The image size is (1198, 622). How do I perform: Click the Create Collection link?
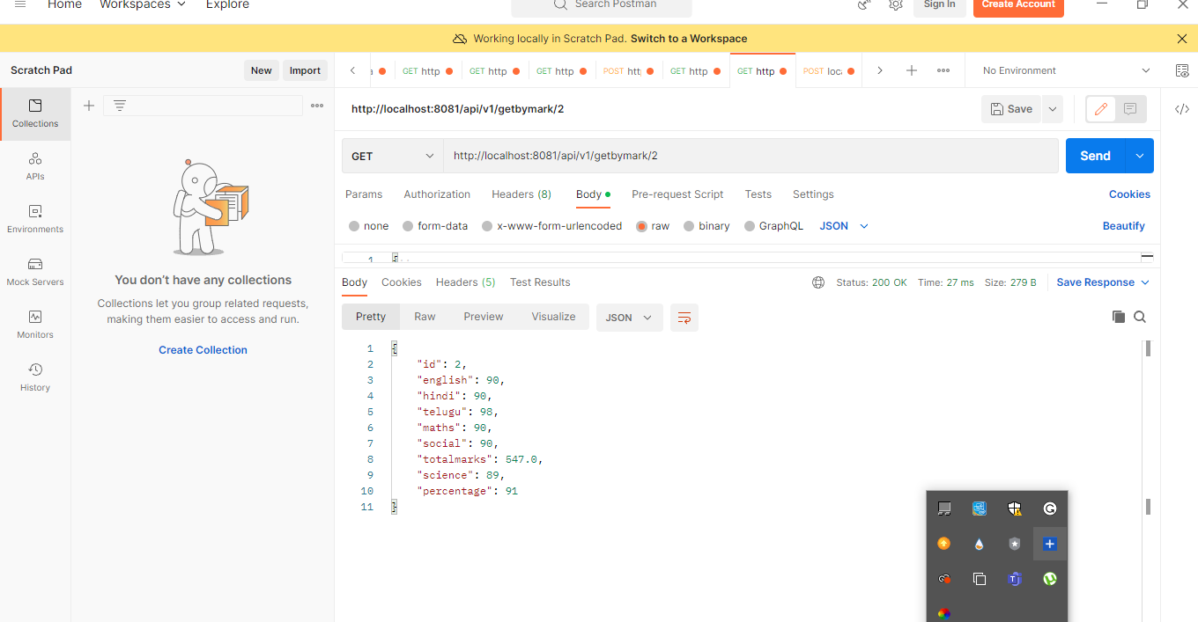[x=203, y=349]
